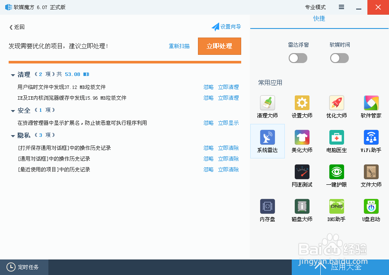The image size is (389, 275).
Task: Launch 系统雷达 radar app
Action: click(x=267, y=137)
